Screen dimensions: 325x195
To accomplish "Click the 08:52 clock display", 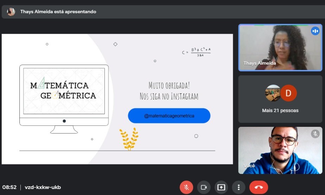I will (x=9, y=187).
